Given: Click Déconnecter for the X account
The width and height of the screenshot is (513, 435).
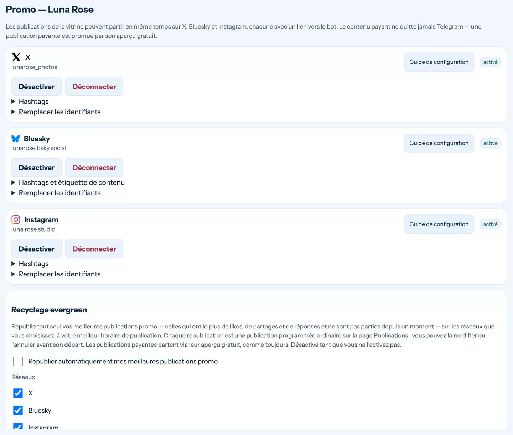Looking at the screenshot, I should click(94, 87).
